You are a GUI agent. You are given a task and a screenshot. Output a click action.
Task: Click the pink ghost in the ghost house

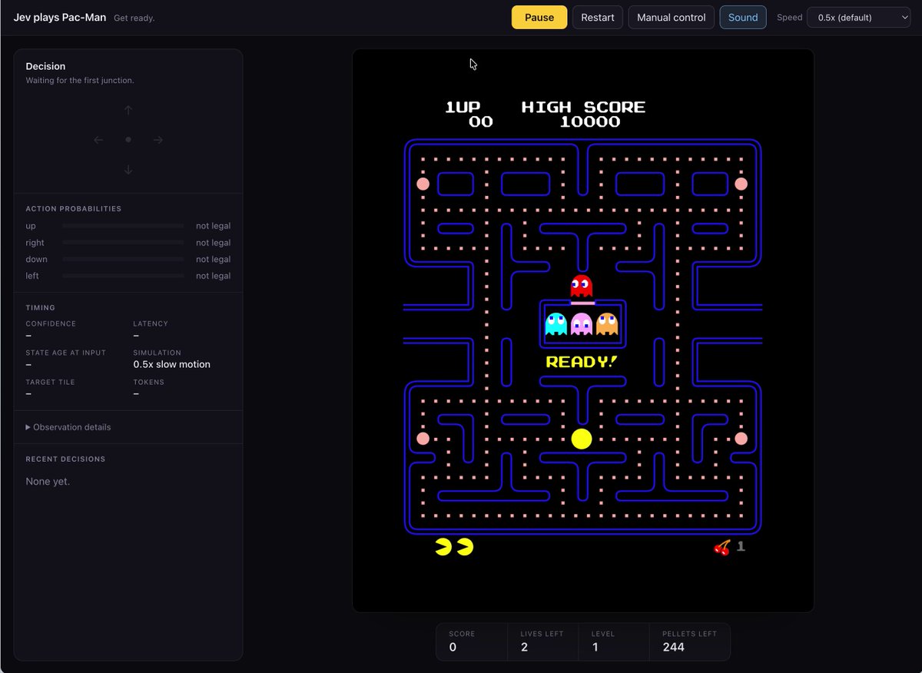point(582,323)
